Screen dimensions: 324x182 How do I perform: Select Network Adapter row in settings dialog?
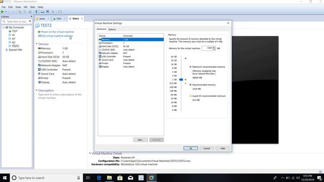coord(131,53)
